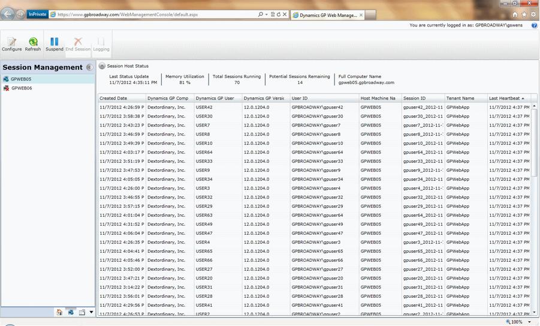Screen dimensions: 540x326
Task: Open the navigation footer dropdown arrow
Action: pyautogui.click(x=91, y=312)
